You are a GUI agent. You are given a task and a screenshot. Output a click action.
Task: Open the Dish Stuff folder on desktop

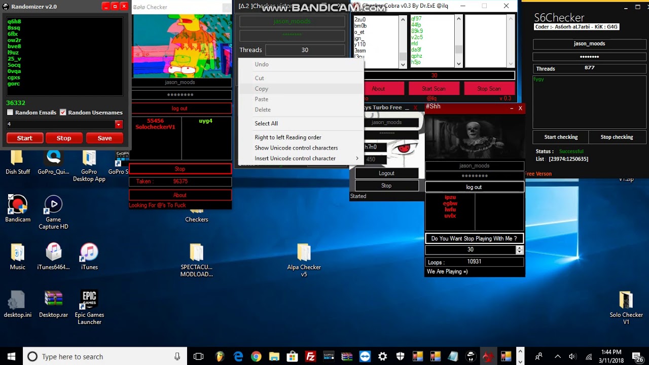click(18, 162)
